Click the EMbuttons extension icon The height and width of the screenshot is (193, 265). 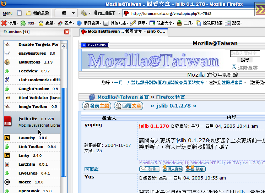point(7,62)
